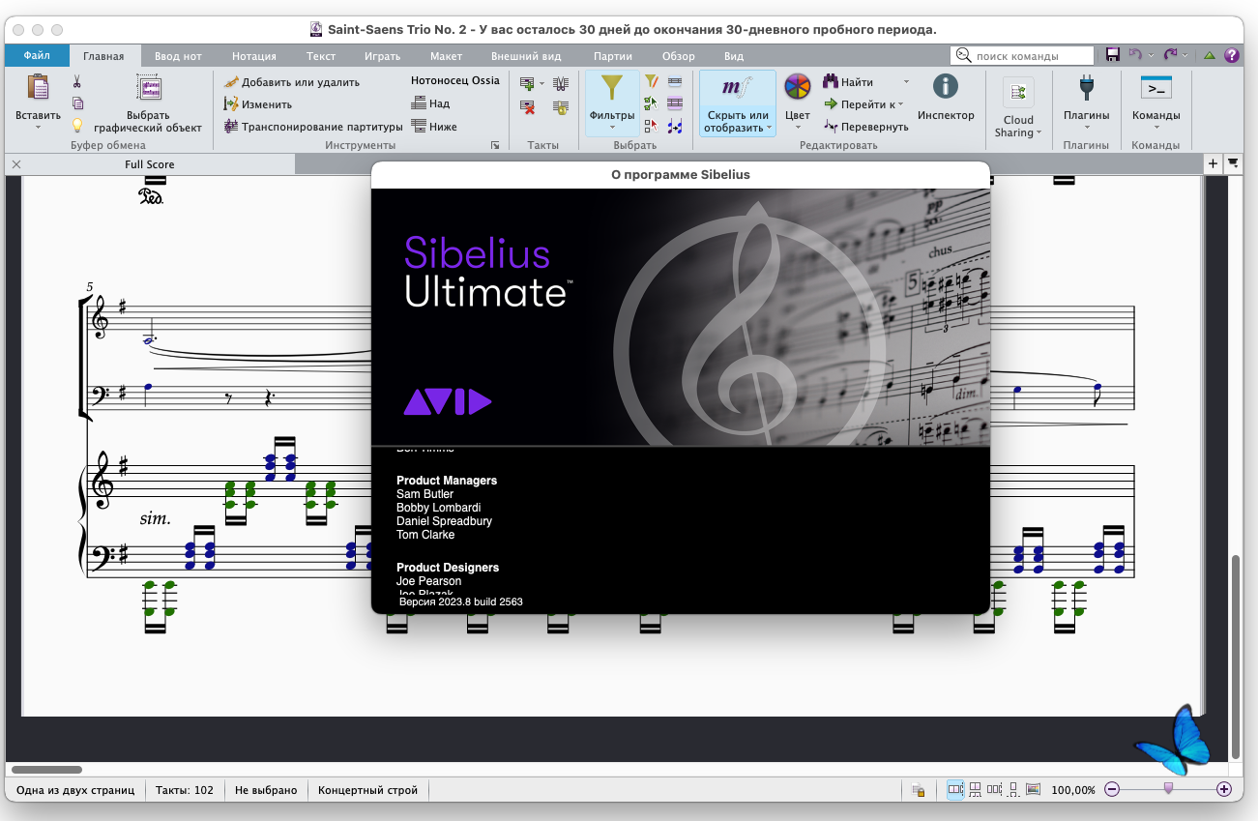Open the Paste dropdown arrow
The height and width of the screenshot is (821, 1258).
[38, 127]
